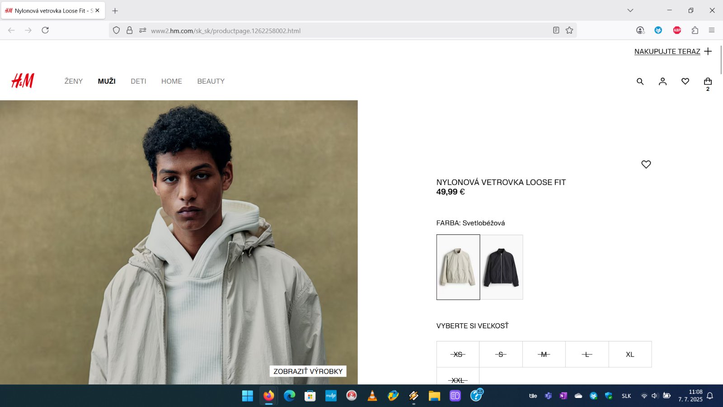
Task: Select size XL
Action: point(630,355)
